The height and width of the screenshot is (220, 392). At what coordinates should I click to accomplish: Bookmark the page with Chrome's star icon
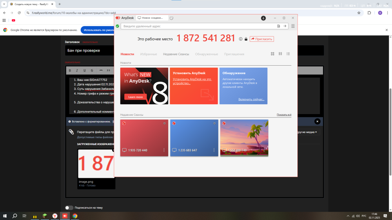tap(359, 13)
